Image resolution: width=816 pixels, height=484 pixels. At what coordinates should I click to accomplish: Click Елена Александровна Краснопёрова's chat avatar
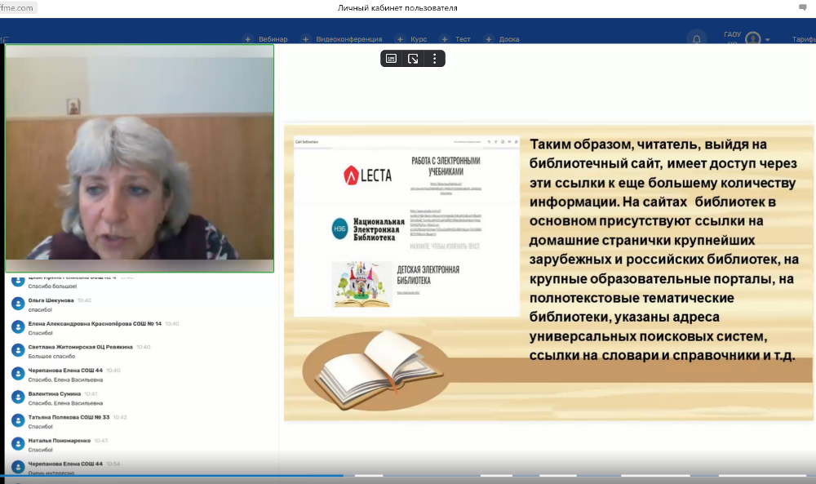pos(18,327)
